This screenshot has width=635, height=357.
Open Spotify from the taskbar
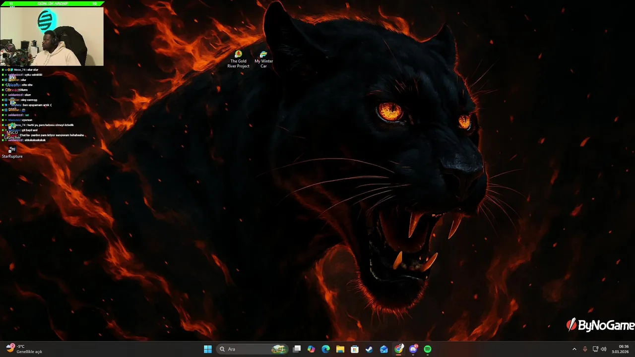click(x=428, y=349)
